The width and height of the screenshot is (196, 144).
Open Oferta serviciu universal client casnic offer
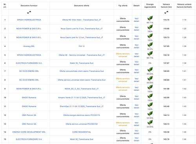point(82,80)
